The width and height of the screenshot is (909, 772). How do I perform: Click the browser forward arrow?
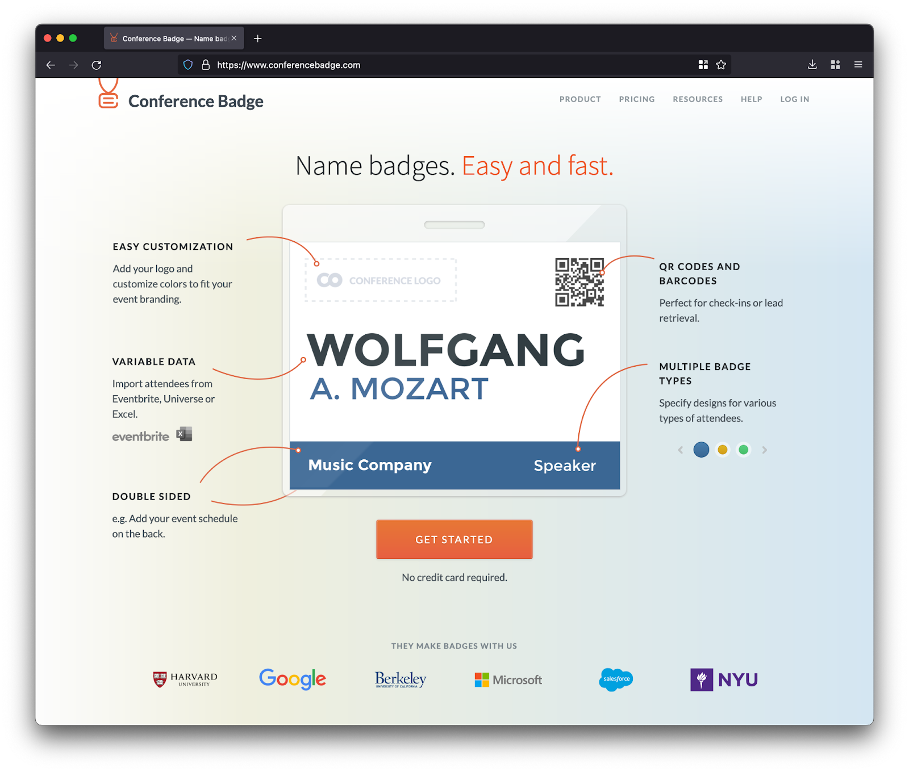pyautogui.click(x=74, y=65)
